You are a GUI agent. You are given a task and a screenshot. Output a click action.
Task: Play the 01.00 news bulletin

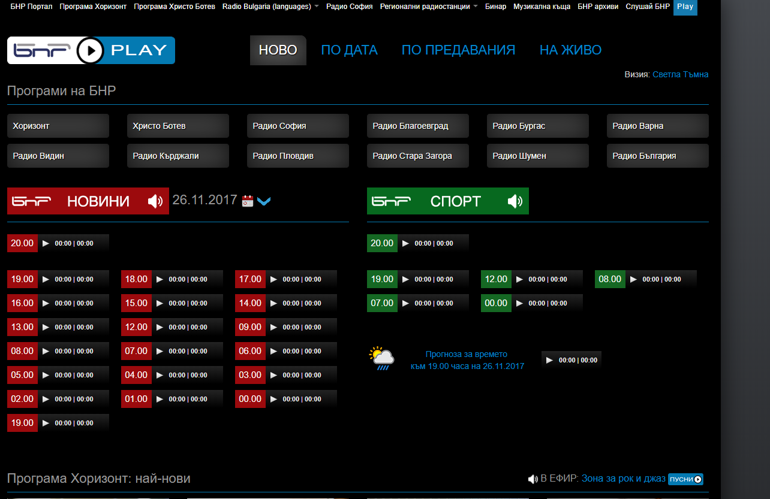(x=160, y=399)
